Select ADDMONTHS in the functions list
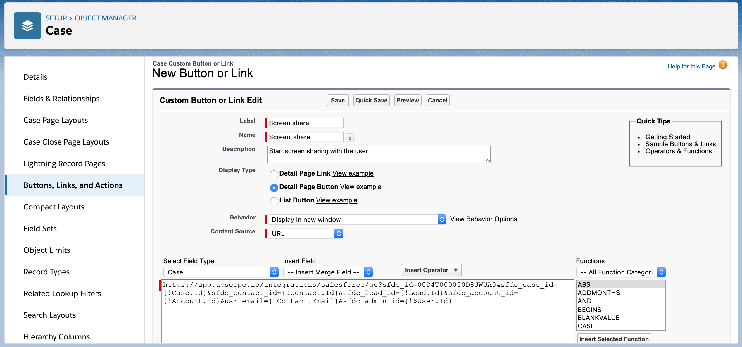This screenshot has width=742, height=347. pyautogui.click(x=598, y=293)
